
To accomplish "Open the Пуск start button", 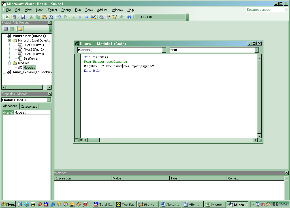I will click(8, 204).
